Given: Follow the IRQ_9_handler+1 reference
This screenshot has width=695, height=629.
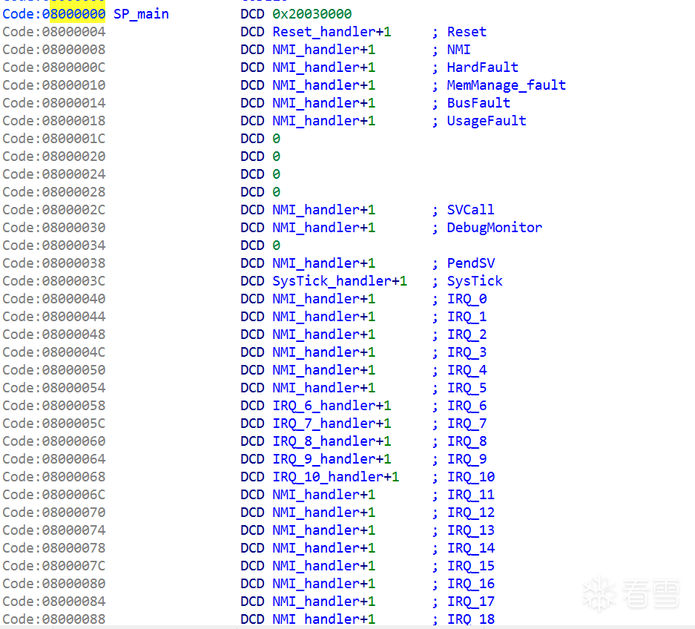Looking at the screenshot, I should (x=332, y=459).
